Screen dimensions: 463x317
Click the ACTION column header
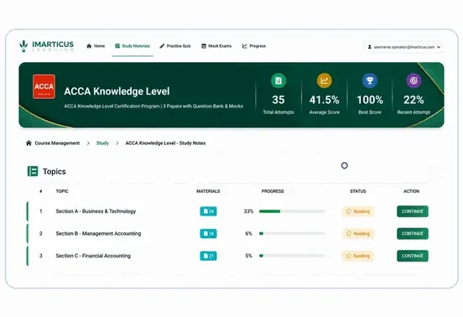click(x=411, y=191)
